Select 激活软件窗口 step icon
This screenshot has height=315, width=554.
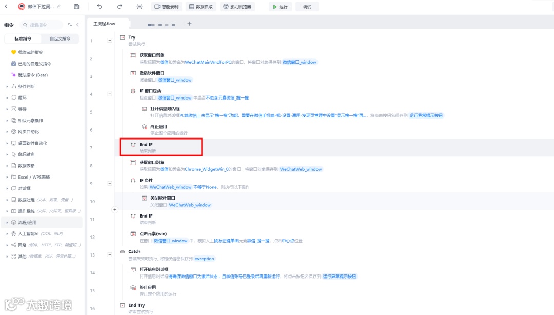click(x=133, y=73)
